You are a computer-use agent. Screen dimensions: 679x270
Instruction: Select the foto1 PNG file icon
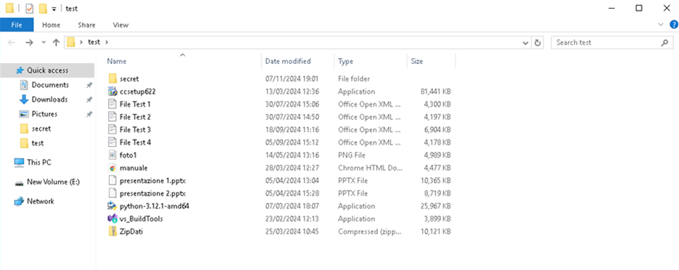[112, 155]
